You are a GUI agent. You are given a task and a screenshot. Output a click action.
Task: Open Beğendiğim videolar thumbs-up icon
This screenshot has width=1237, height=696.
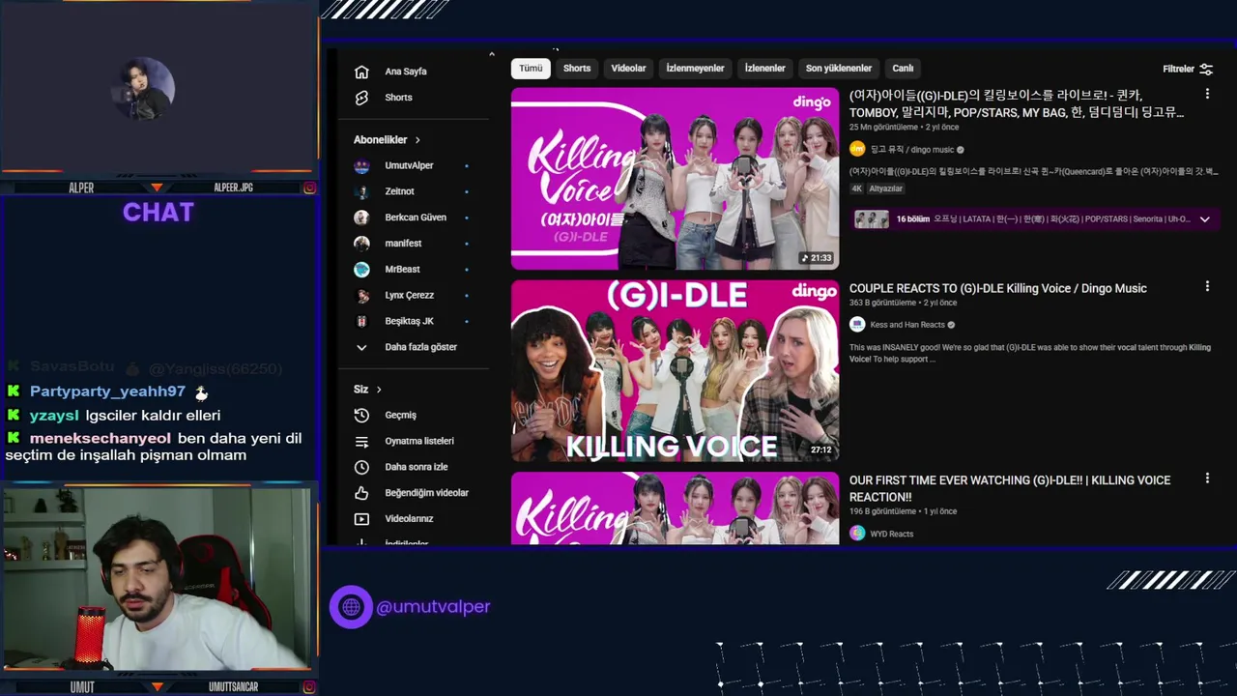361,493
